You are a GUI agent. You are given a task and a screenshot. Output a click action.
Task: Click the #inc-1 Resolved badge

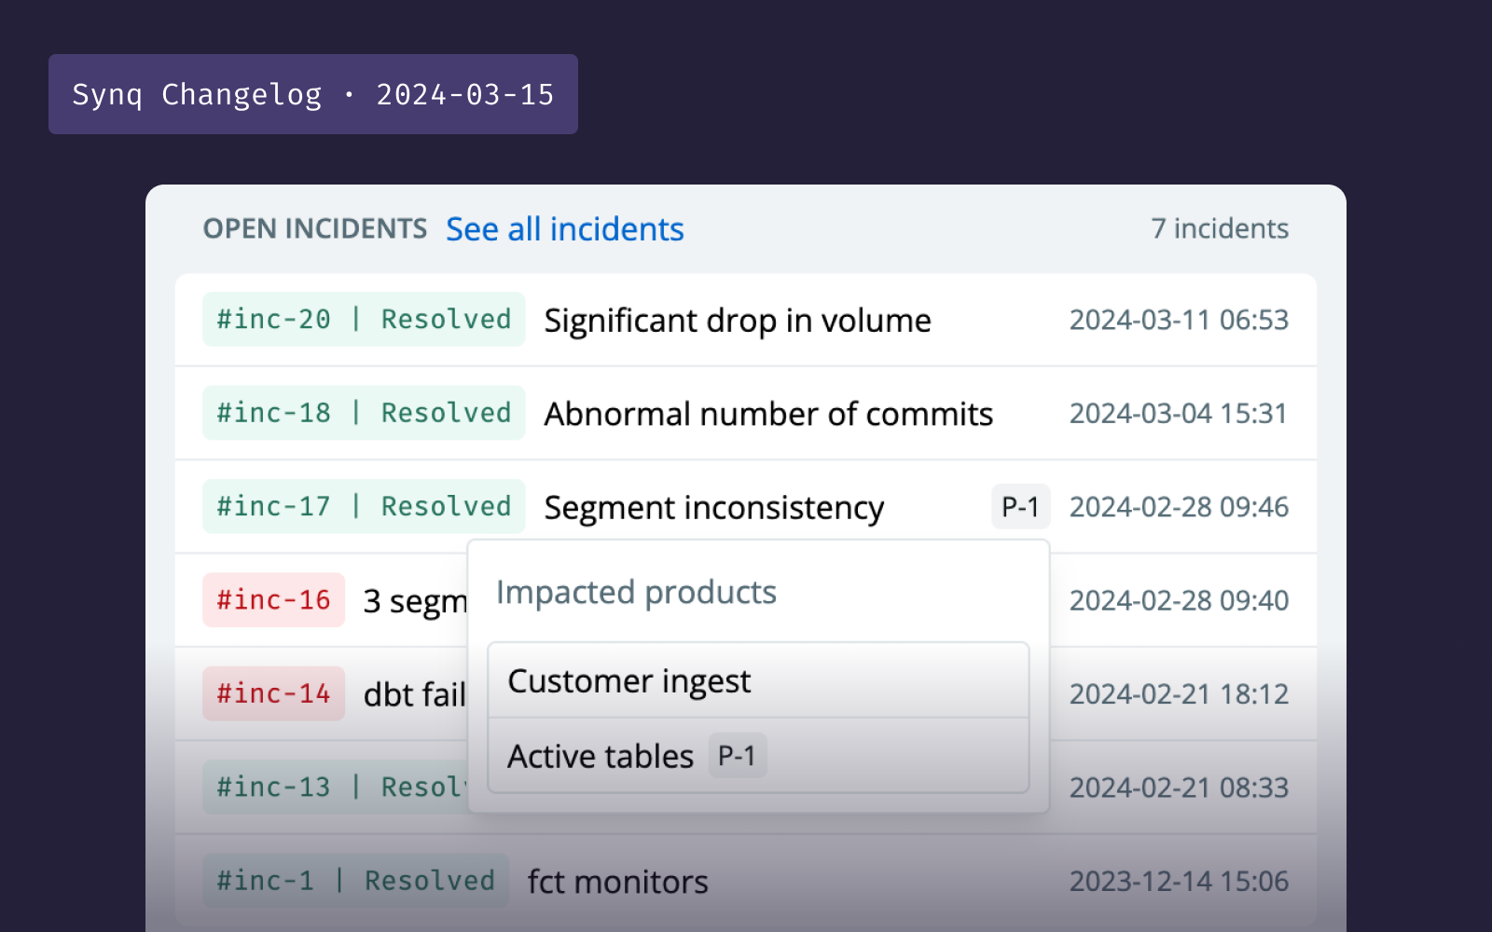(355, 881)
